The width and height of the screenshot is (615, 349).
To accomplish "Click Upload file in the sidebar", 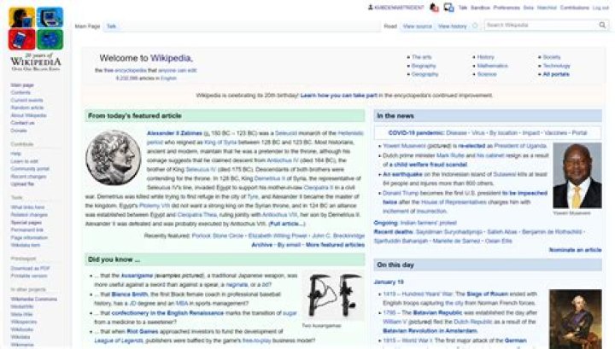I will coord(22,184).
